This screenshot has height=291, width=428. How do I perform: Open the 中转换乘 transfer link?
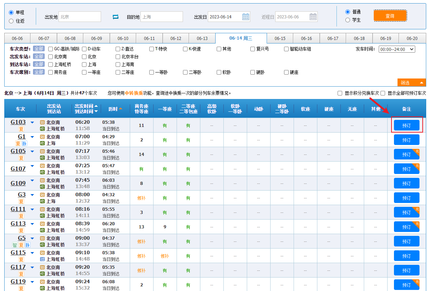pyautogui.click(x=134, y=93)
